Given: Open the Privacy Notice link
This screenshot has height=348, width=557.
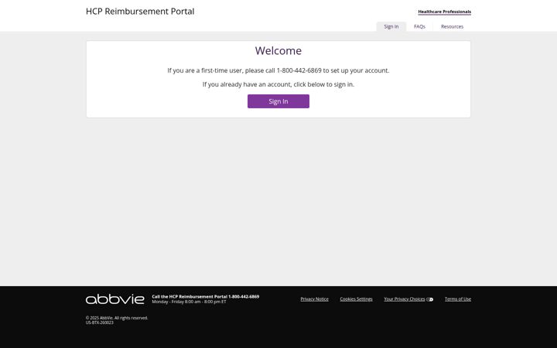Looking at the screenshot, I should pos(314,299).
